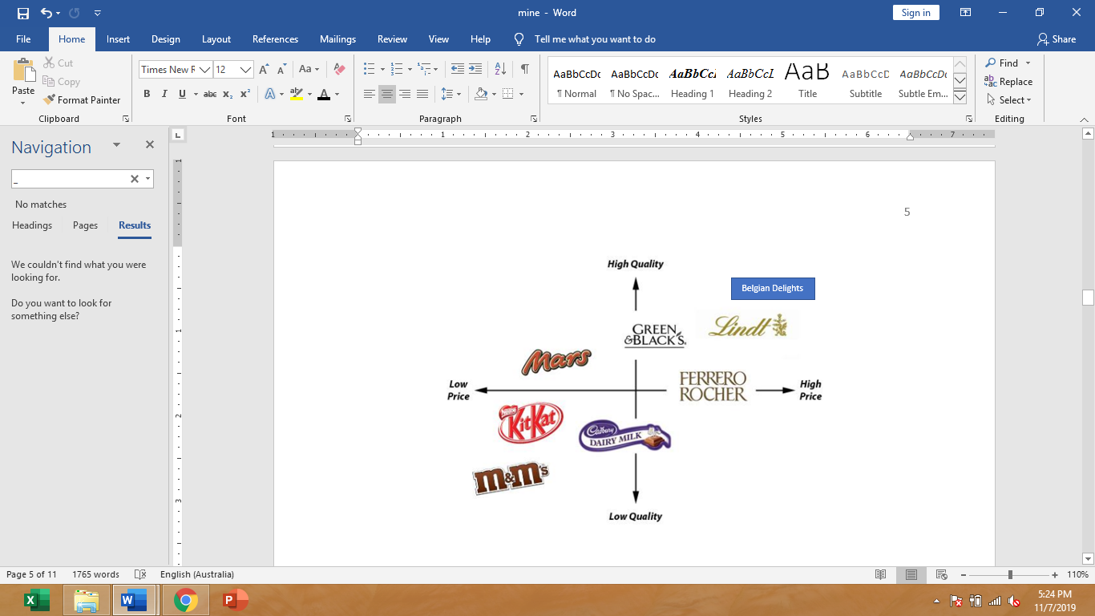1095x616 pixels.
Task: Open the font size dropdown
Action: pyautogui.click(x=246, y=70)
